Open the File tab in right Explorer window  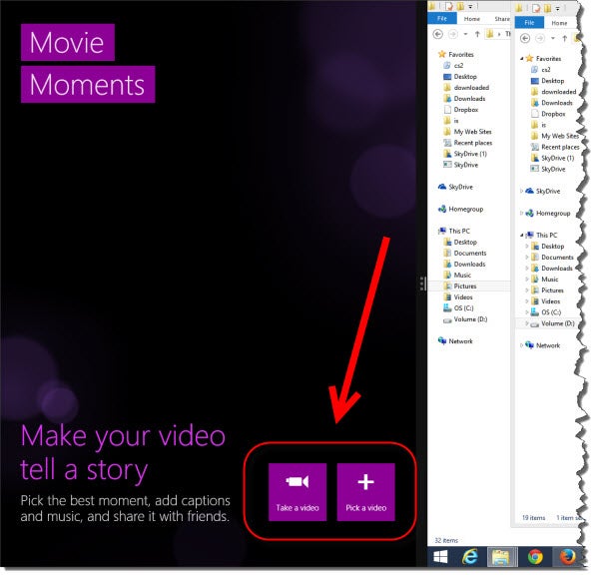tap(529, 23)
